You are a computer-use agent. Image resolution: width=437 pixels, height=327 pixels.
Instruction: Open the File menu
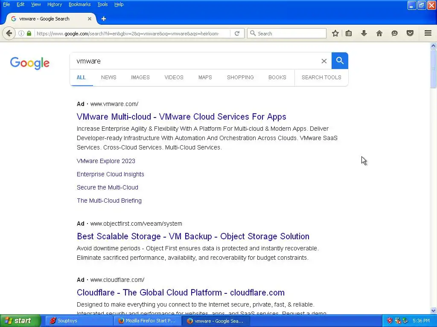pos(6,4)
